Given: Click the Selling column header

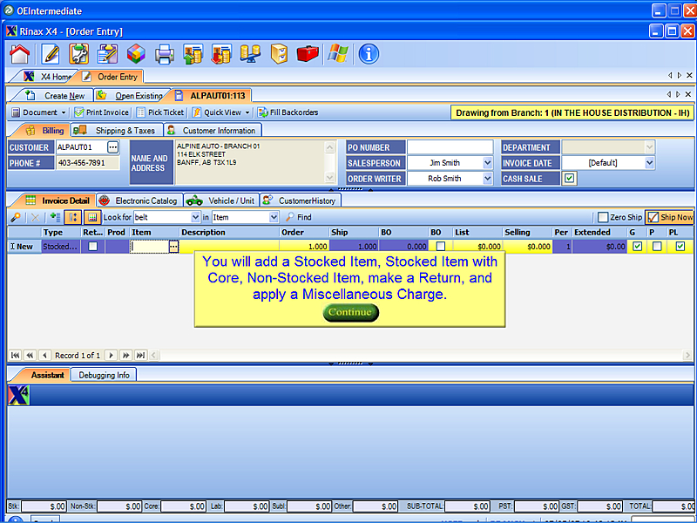Looking at the screenshot, I should point(528,232).
